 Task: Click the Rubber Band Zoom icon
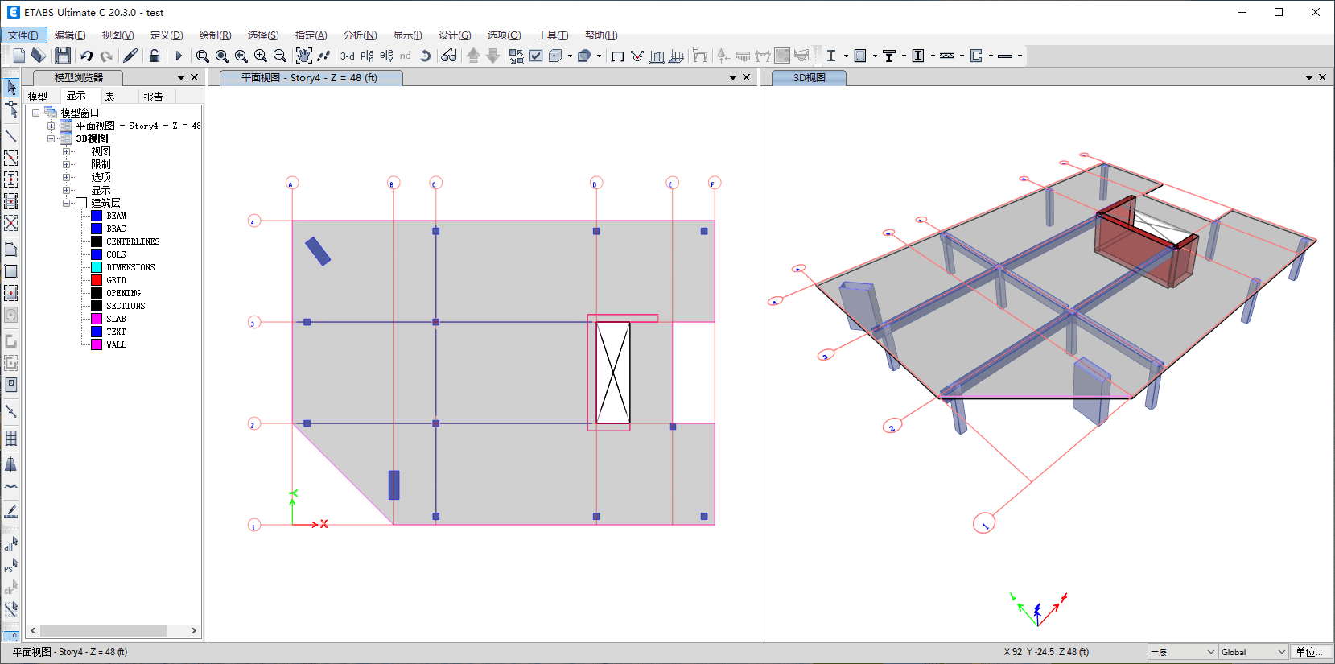[x=203, y=56]
